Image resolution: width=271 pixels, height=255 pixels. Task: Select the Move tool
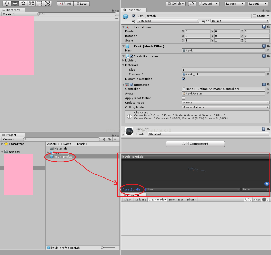coord(15,3)
